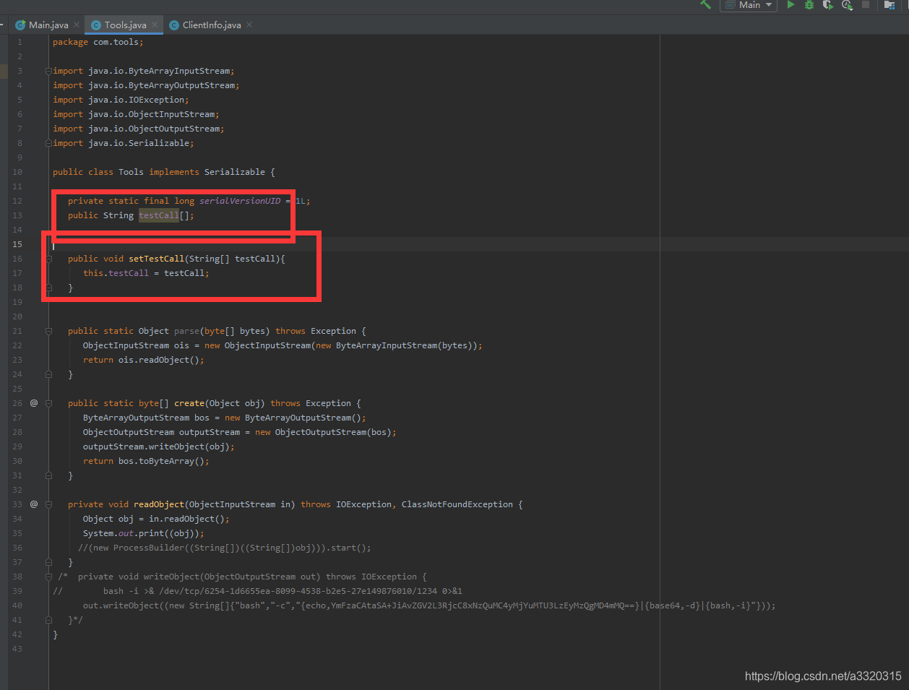Click line number 40 in the gutter

[17, 605]
